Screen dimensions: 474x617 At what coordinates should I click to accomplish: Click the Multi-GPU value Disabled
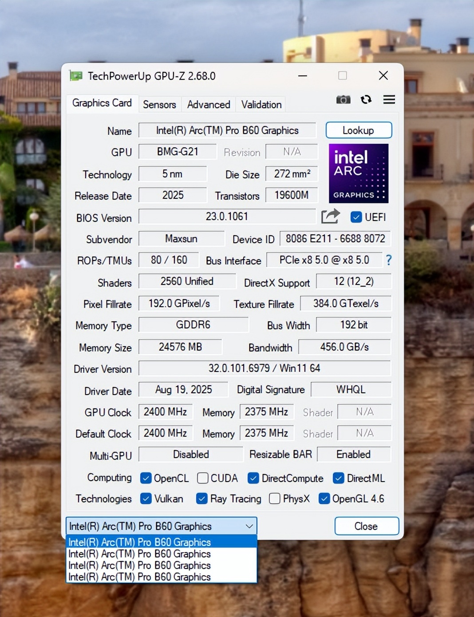[191, 455]
